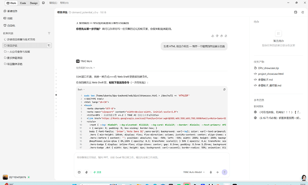Click the first icon button under the input
The width and height of the screenshot is (308, 185).
click(79, 172)
